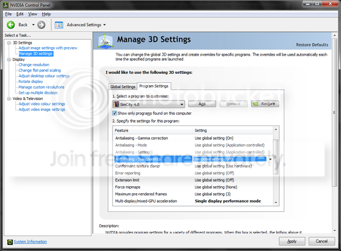Click the Cancel button
The image size is (341, 251).
(x=322, y=241)
